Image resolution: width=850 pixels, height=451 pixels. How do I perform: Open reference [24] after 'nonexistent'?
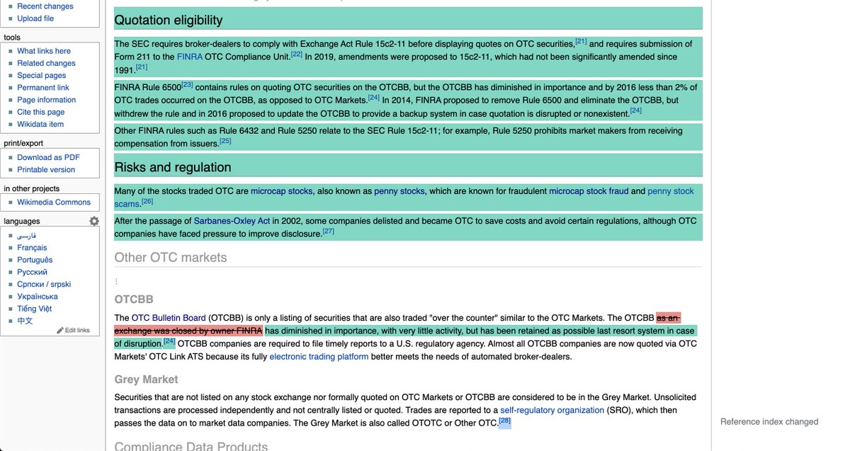(x=636, y=110)
